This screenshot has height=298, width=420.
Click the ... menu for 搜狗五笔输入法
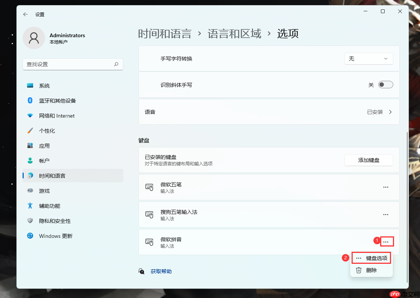pyautogui.click(x=385, y=214)
